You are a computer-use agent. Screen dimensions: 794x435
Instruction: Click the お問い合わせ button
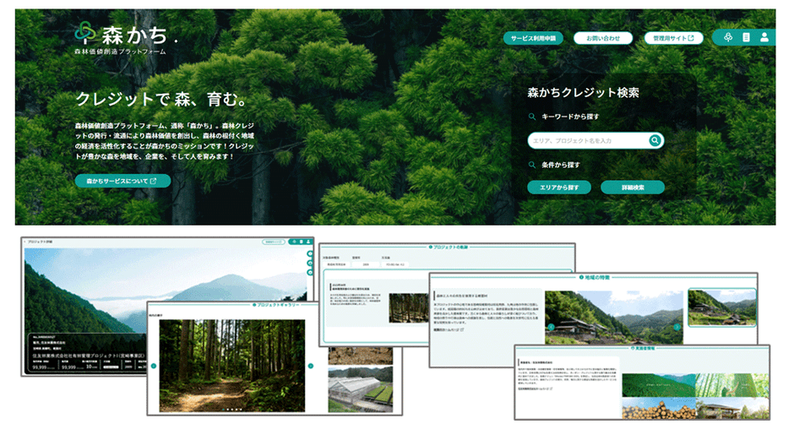pos(602,38)
